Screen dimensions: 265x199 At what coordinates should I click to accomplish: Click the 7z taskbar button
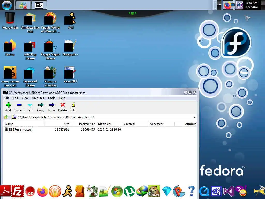pos(39,5)
